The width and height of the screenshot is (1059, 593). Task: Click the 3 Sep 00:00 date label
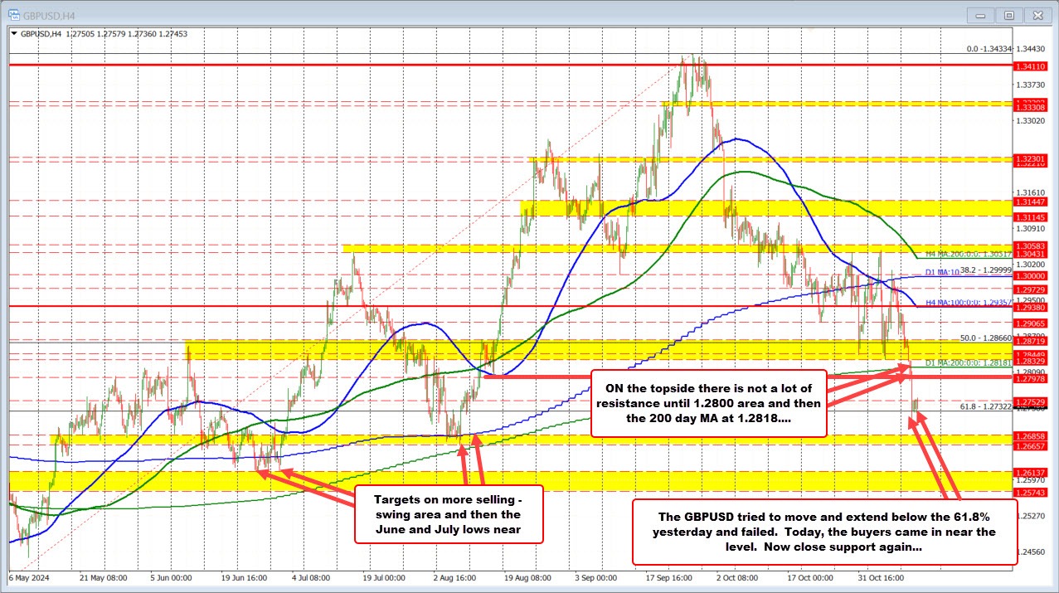pyautogui.click(x=595, y=576)
